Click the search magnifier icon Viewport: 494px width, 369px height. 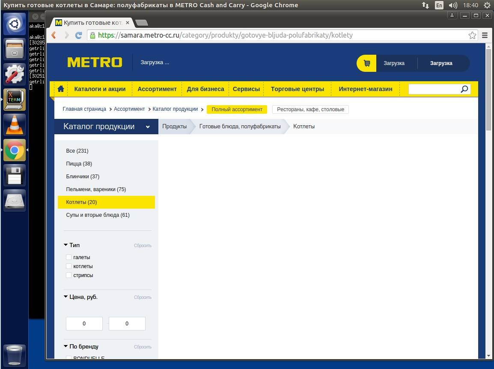(464, 89)
